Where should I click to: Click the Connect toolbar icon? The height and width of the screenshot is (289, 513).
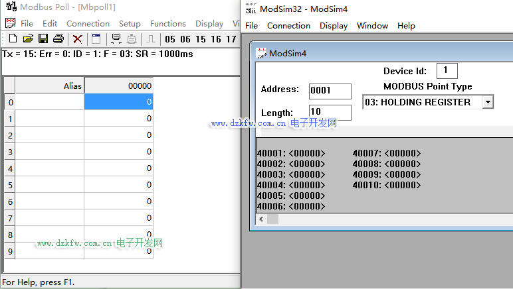point(116,39)
